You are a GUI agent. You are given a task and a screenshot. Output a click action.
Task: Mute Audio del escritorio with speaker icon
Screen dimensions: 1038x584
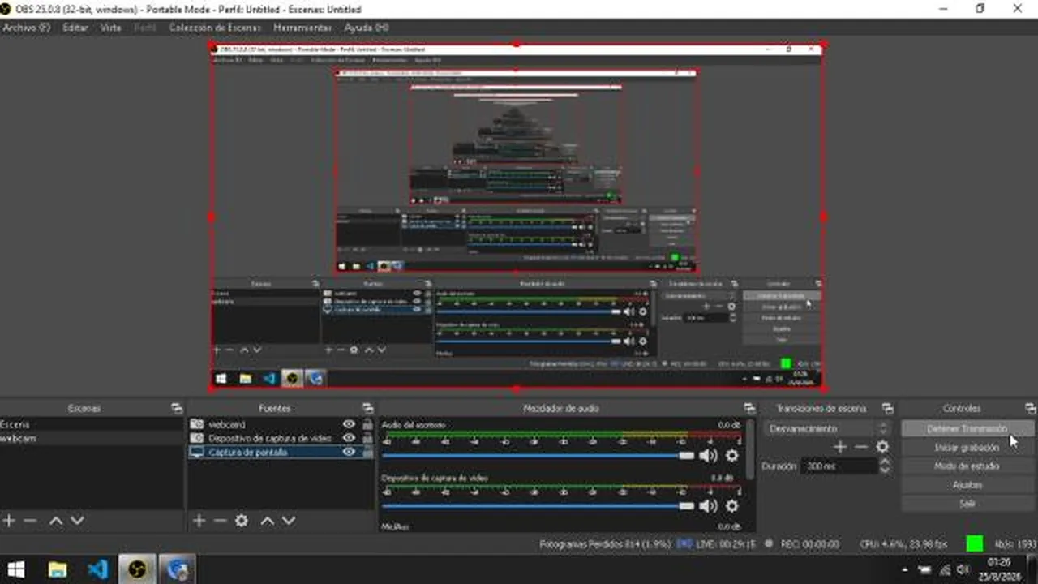709,456
